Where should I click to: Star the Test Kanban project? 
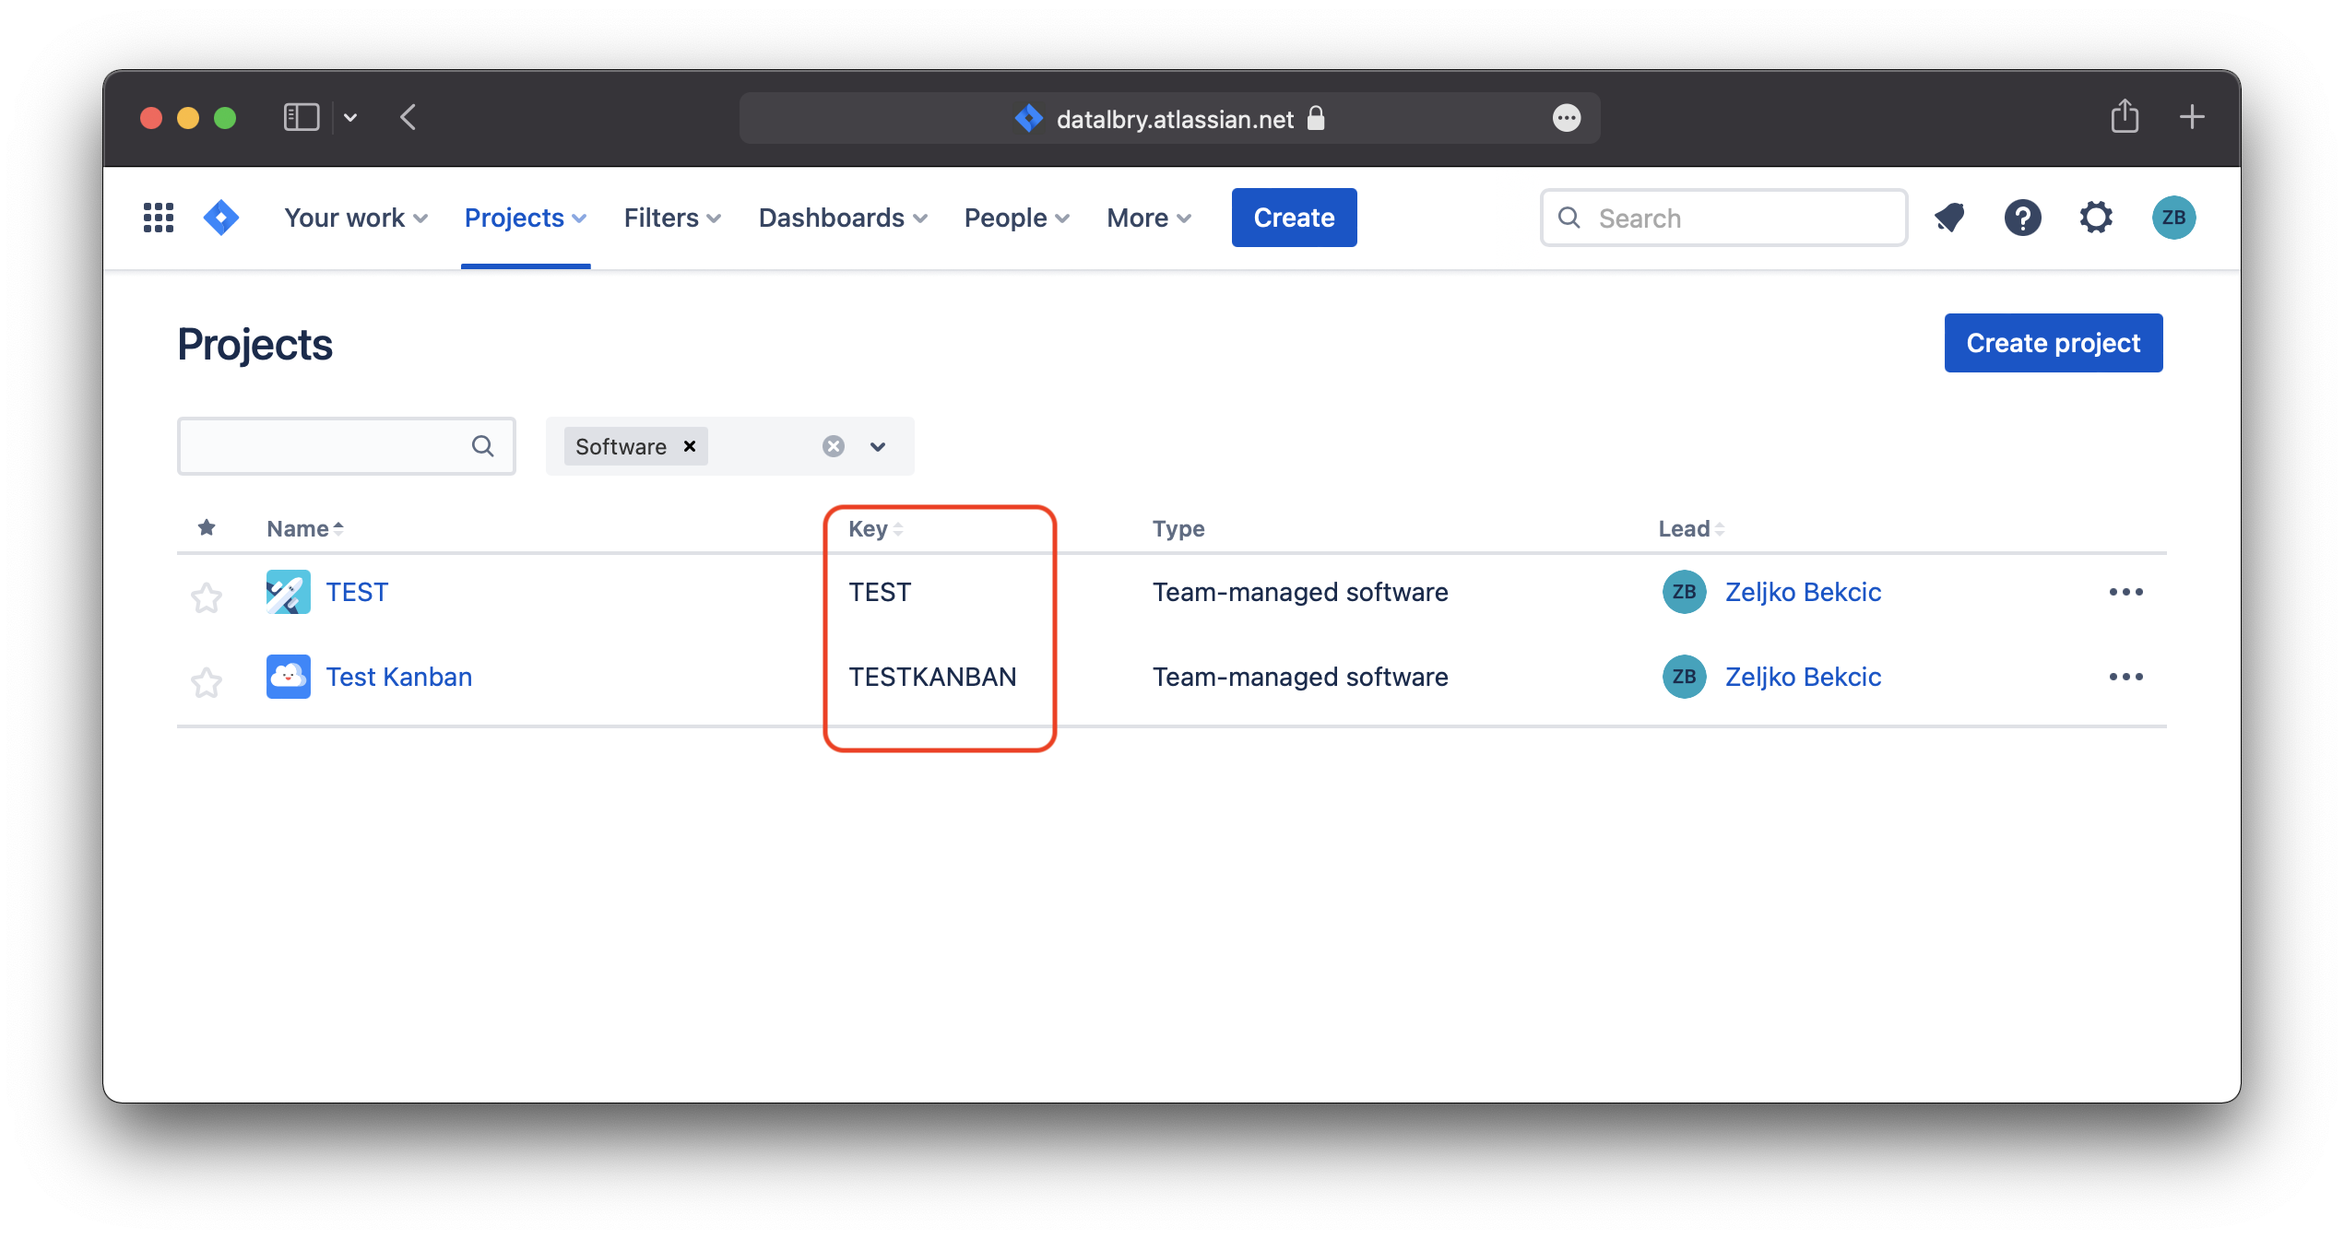point(207,682)
